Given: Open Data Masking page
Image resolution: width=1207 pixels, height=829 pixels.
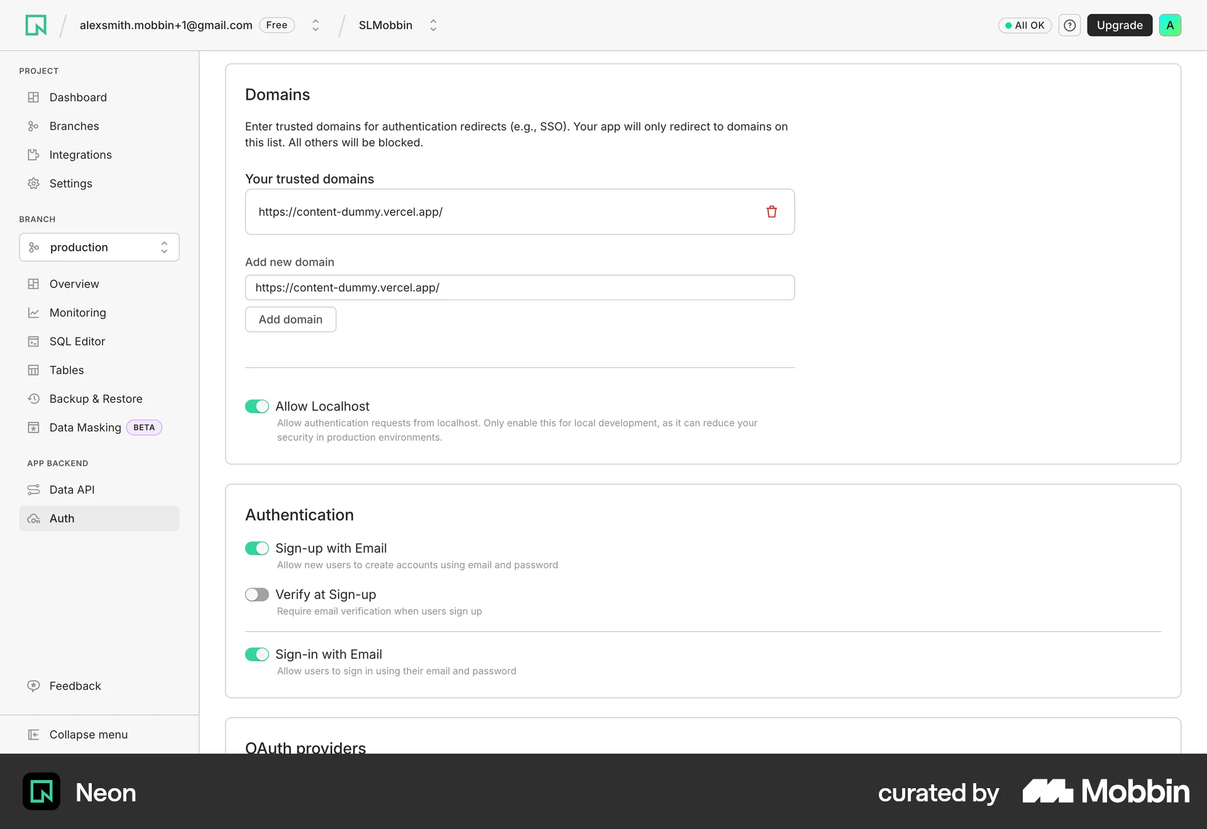Looking at the screenshot, I should [99, 428].
